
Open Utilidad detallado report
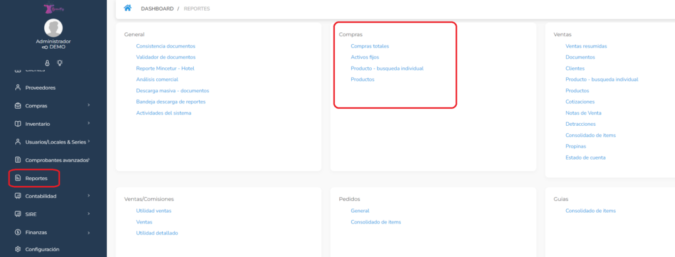click(157, 233)
